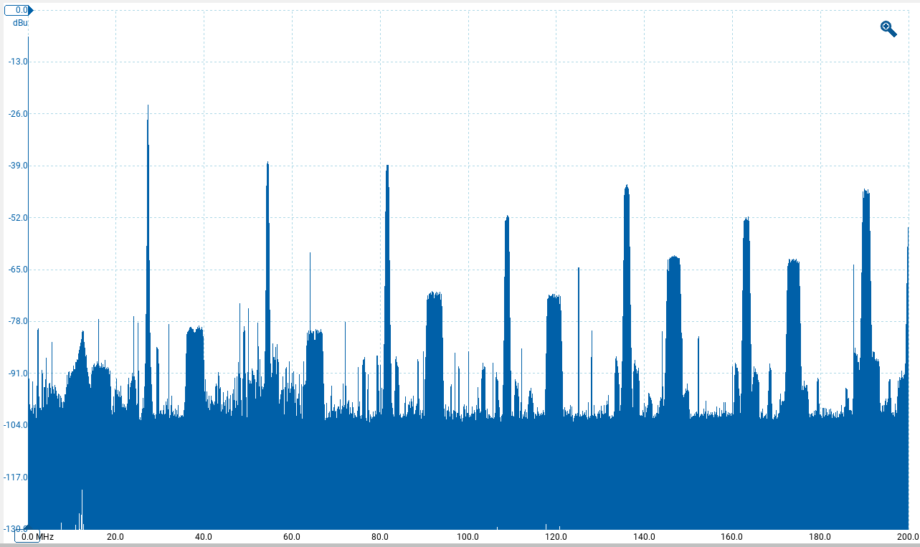This screenshot has width=920, height=547.
Task: Click the 0.0 dBu reference level marker
Action: (17, 10)
